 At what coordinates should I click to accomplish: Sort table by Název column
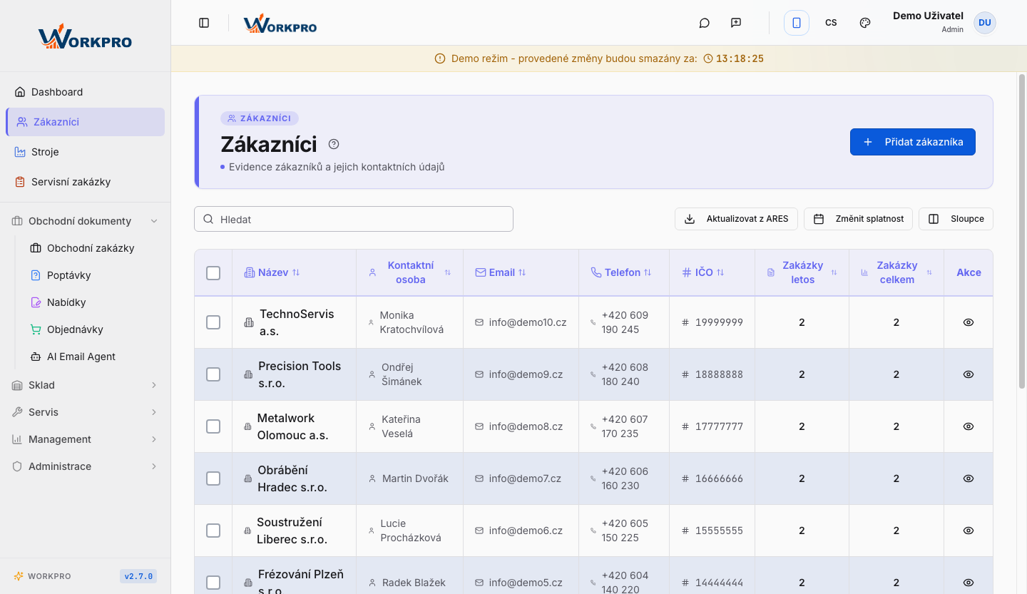click(272, 272)
